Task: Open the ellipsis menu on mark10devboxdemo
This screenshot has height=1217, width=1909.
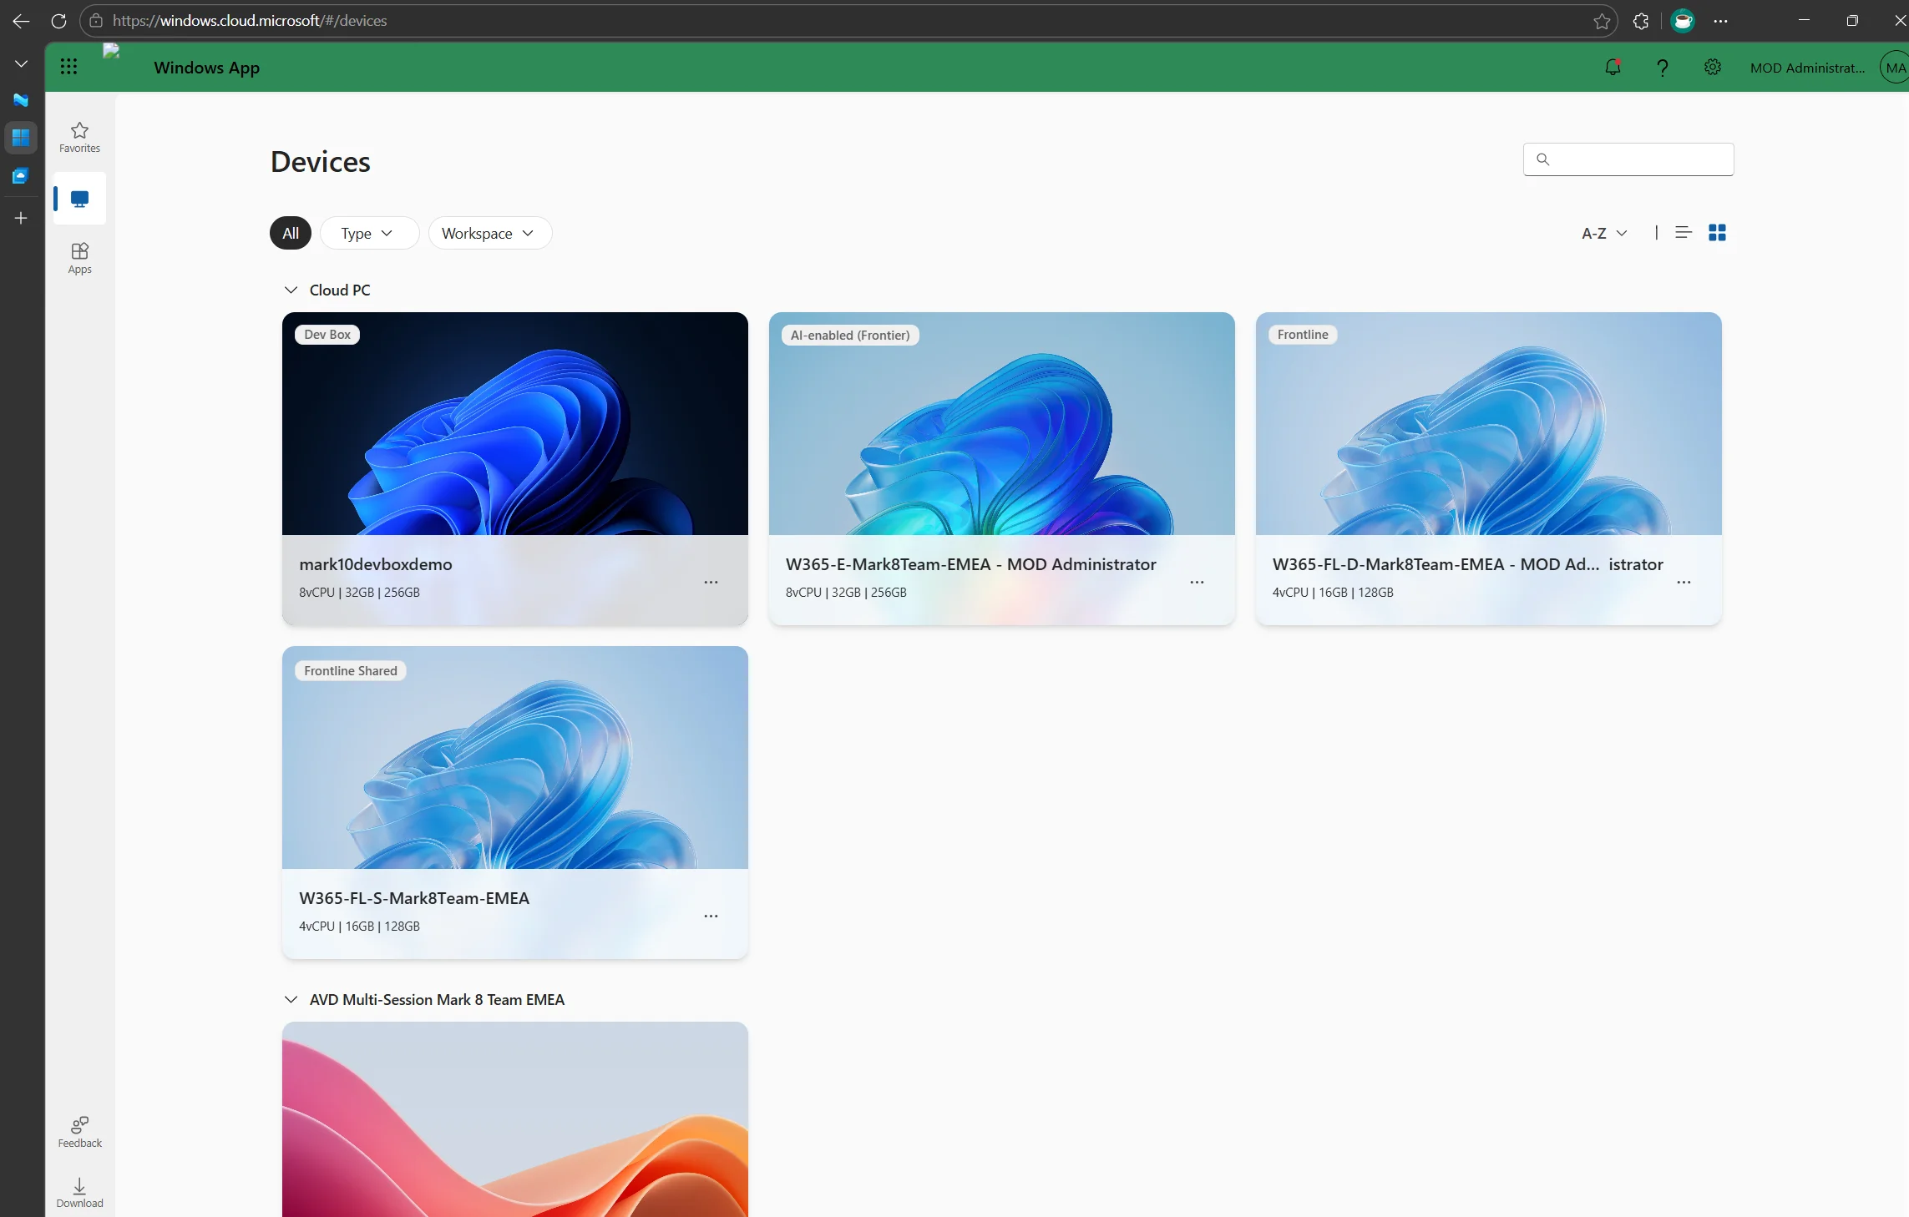Action: [711, 582]
